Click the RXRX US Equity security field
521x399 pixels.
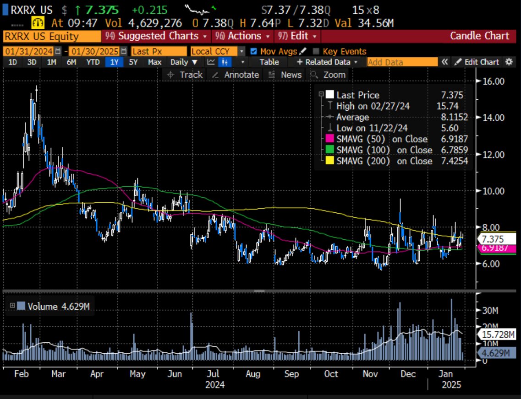pyautogui.click(x=52, y=36)
